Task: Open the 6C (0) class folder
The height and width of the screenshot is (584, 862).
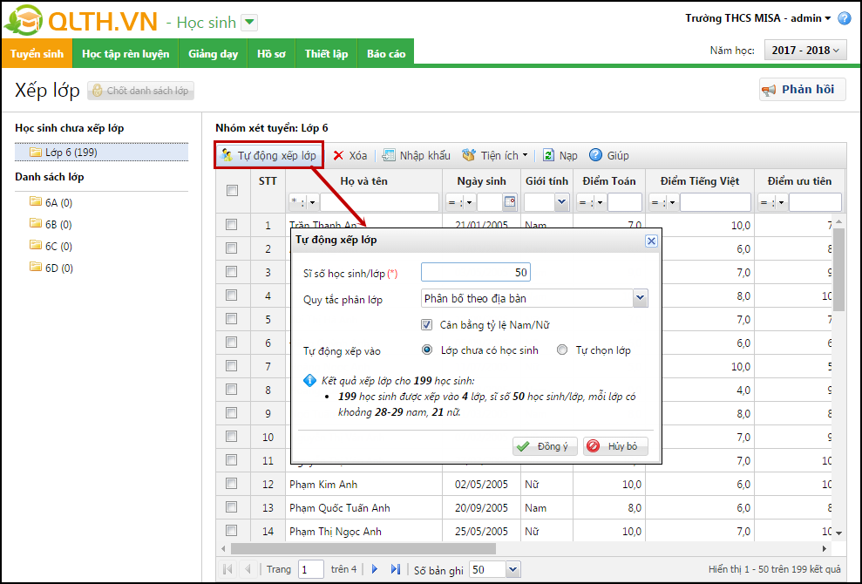Action: click(x=51, y=247)
